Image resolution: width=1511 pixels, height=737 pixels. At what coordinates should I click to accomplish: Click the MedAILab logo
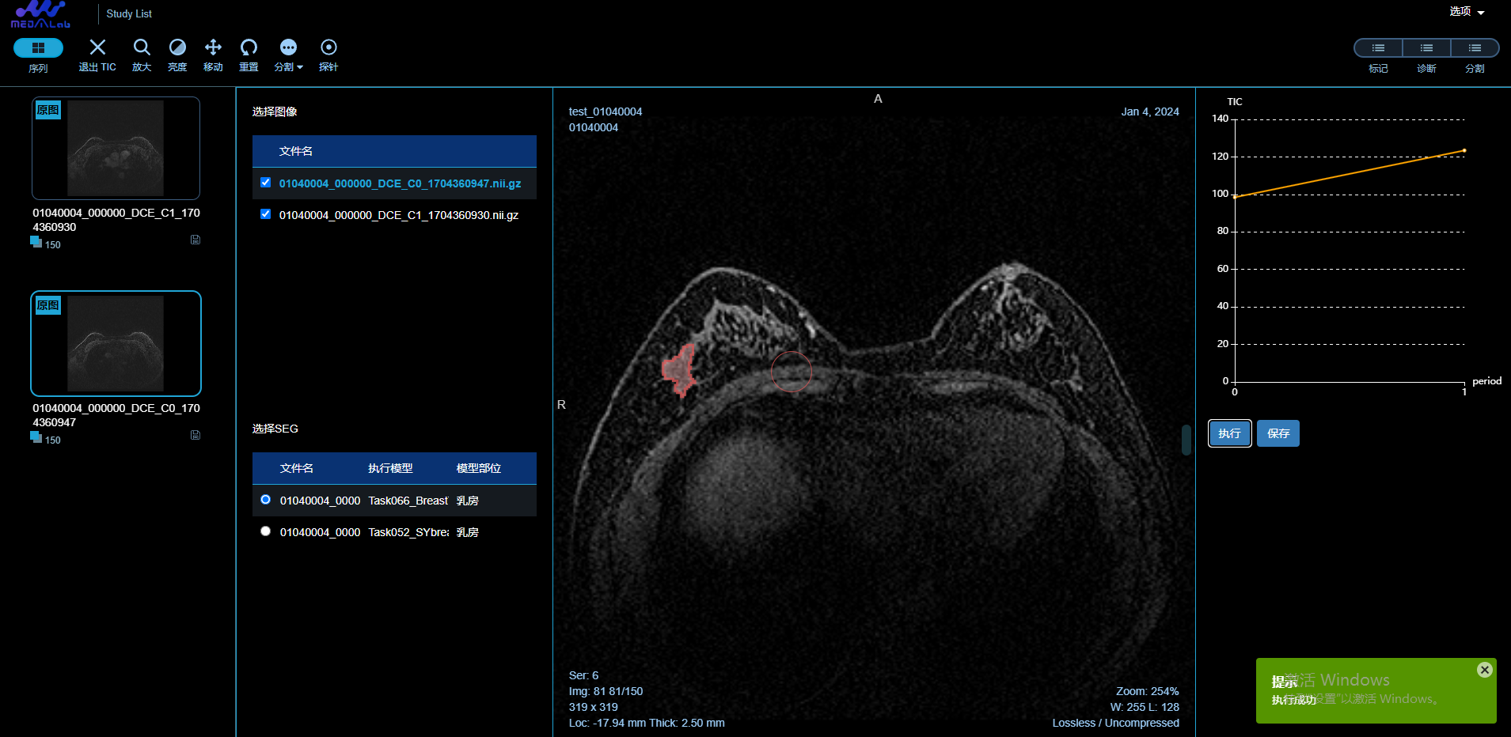(x=40, y=14)
